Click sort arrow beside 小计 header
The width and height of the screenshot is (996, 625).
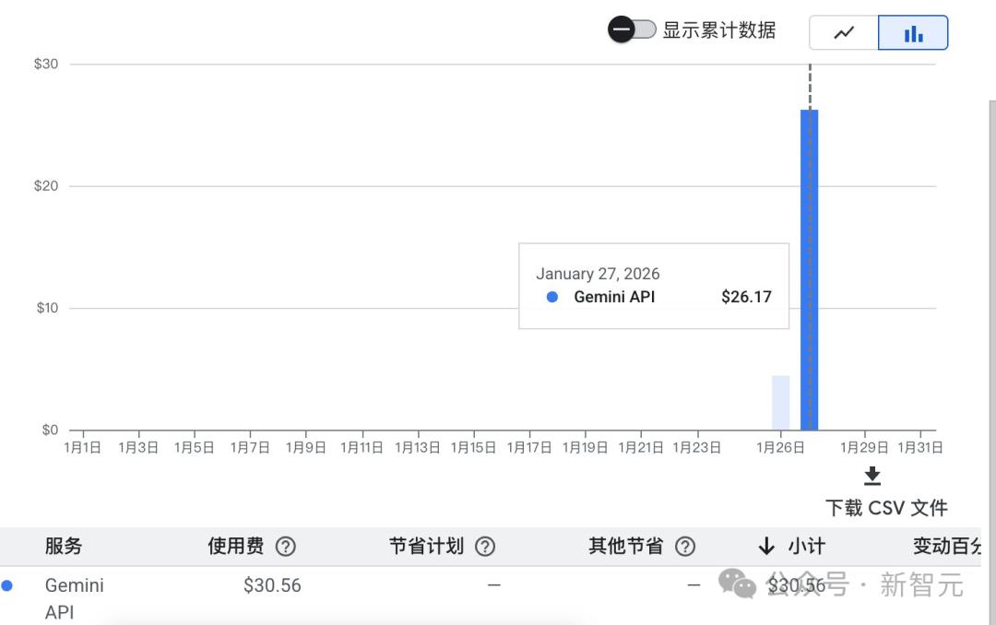766,547
